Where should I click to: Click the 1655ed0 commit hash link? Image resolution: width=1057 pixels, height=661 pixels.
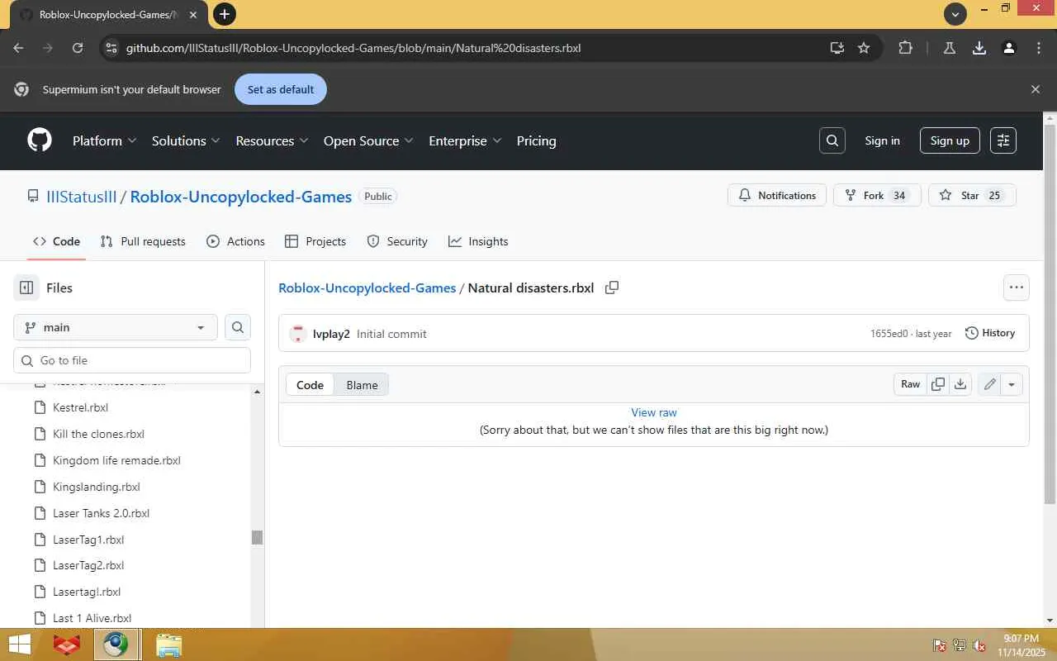click(x=889, y=334)
